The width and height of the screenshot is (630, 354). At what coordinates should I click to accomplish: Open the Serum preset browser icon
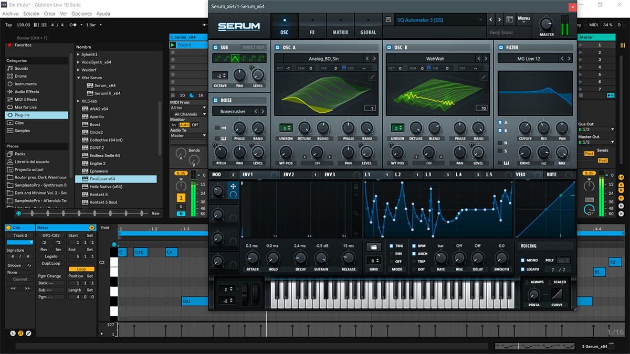tap(509, 20)
